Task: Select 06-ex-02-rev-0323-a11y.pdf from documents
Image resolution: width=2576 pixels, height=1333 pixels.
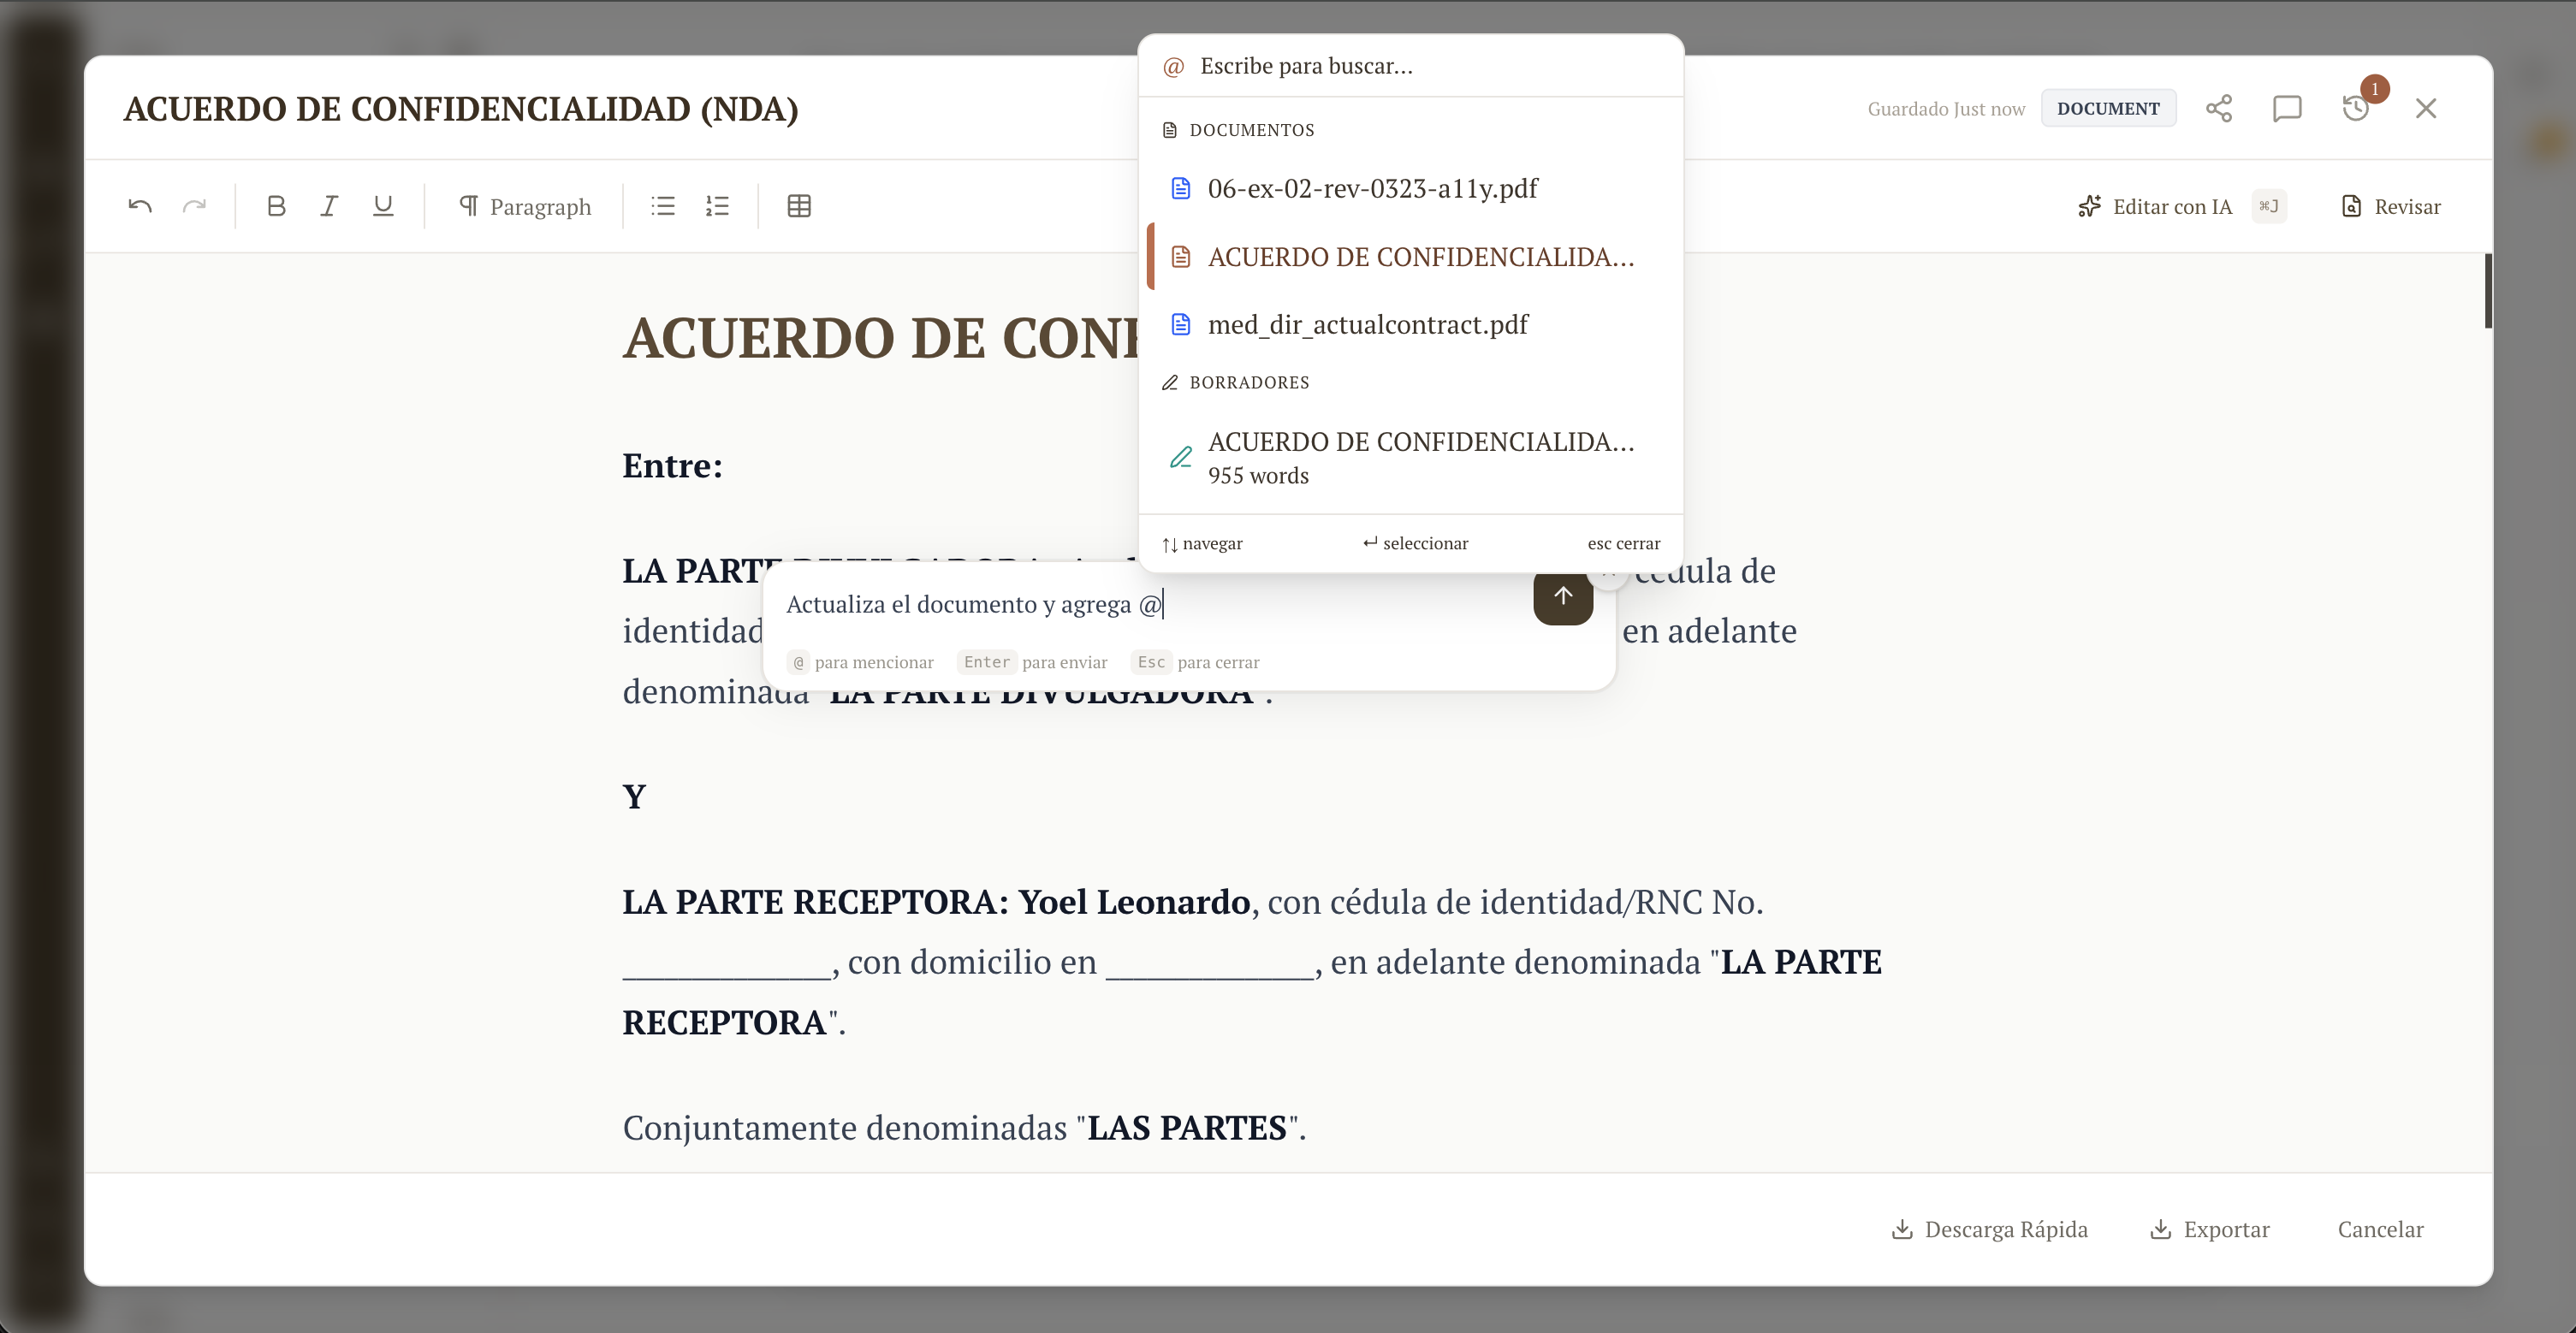Action: coord(1373,188)
